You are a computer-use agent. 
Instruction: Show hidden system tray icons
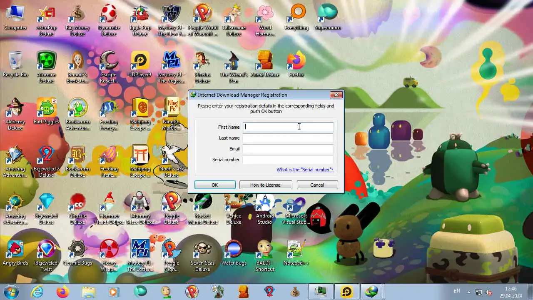468,292
